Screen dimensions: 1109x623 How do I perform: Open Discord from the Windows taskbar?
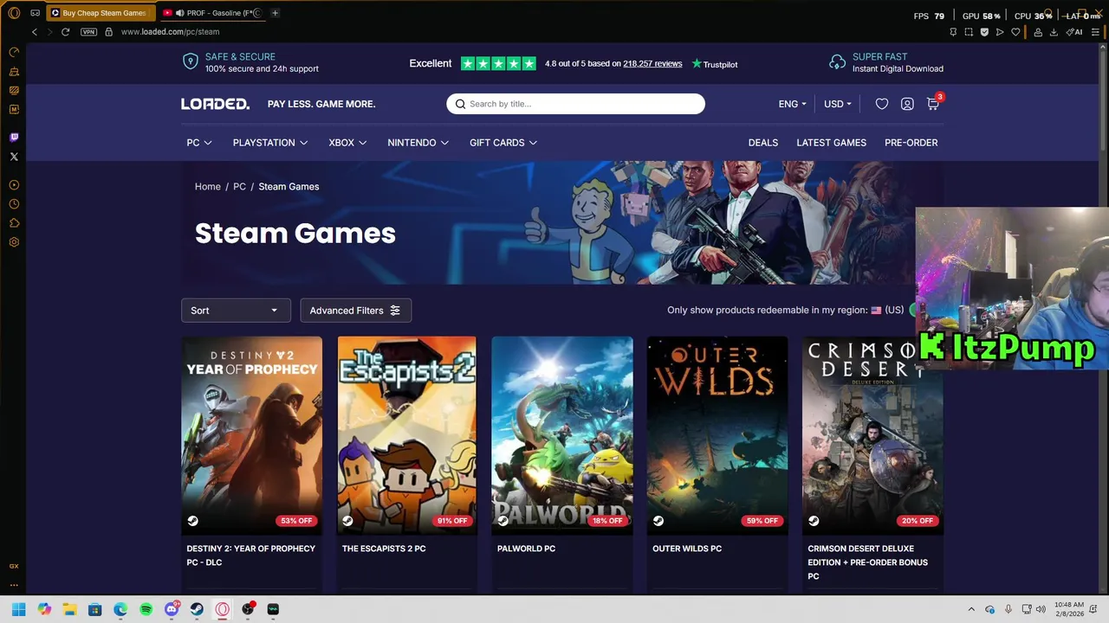[172, 609]
